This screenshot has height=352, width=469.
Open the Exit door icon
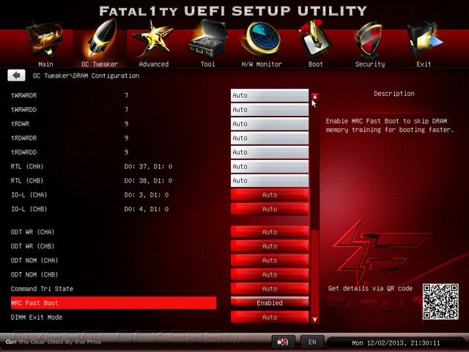click(424, 39)
